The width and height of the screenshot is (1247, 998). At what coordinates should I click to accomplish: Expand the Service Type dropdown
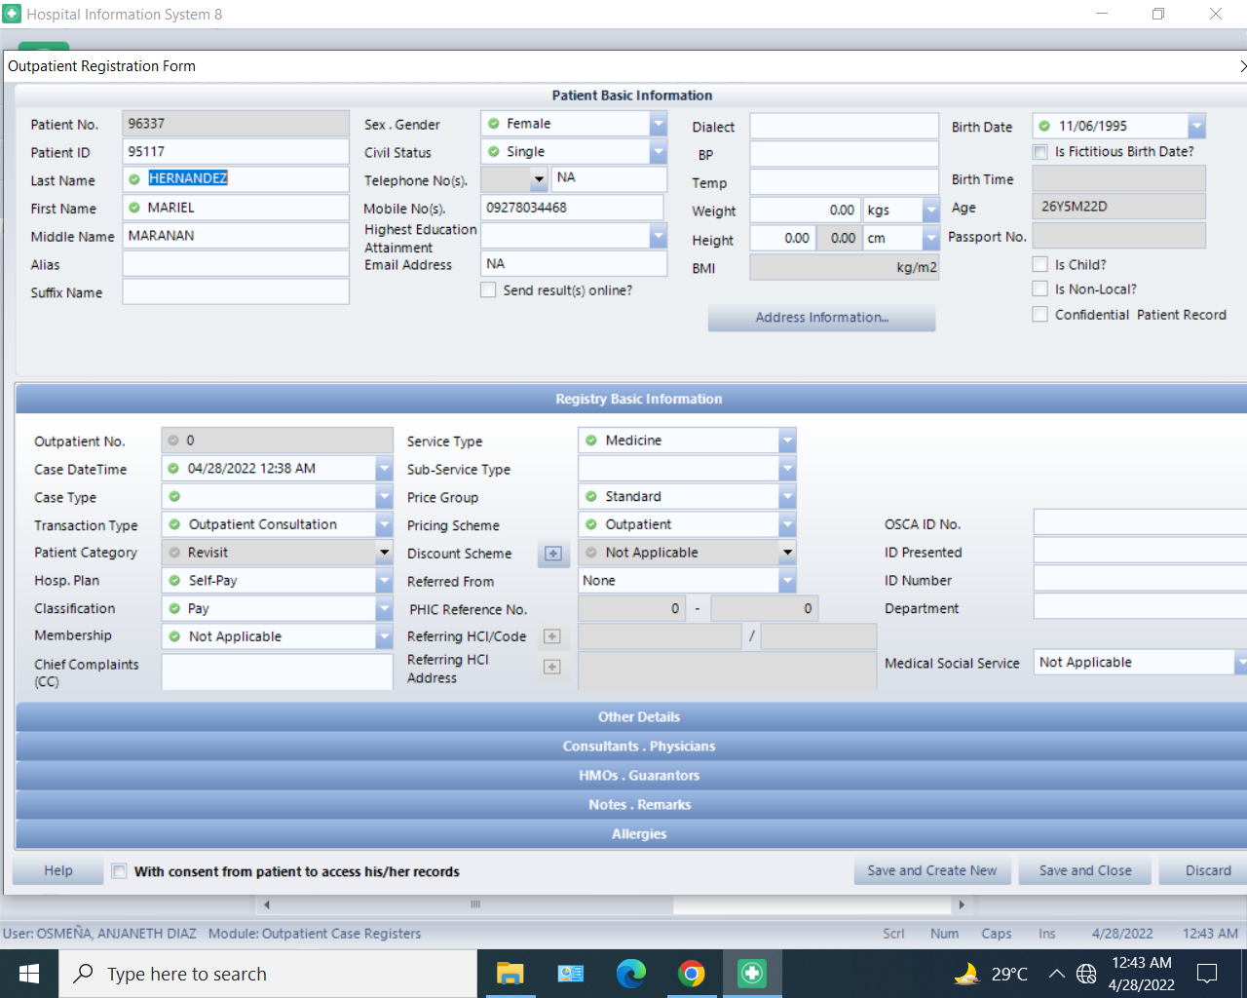click(x=787, y=441)
